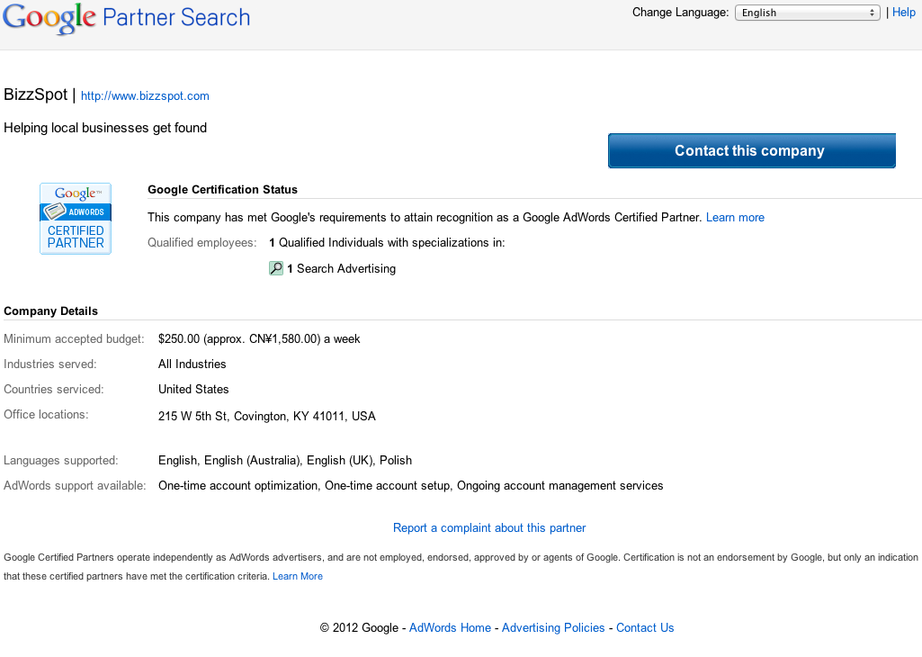Click the Contact this company button
Viewport: 922px width, 657px height.
click(751, 150)
